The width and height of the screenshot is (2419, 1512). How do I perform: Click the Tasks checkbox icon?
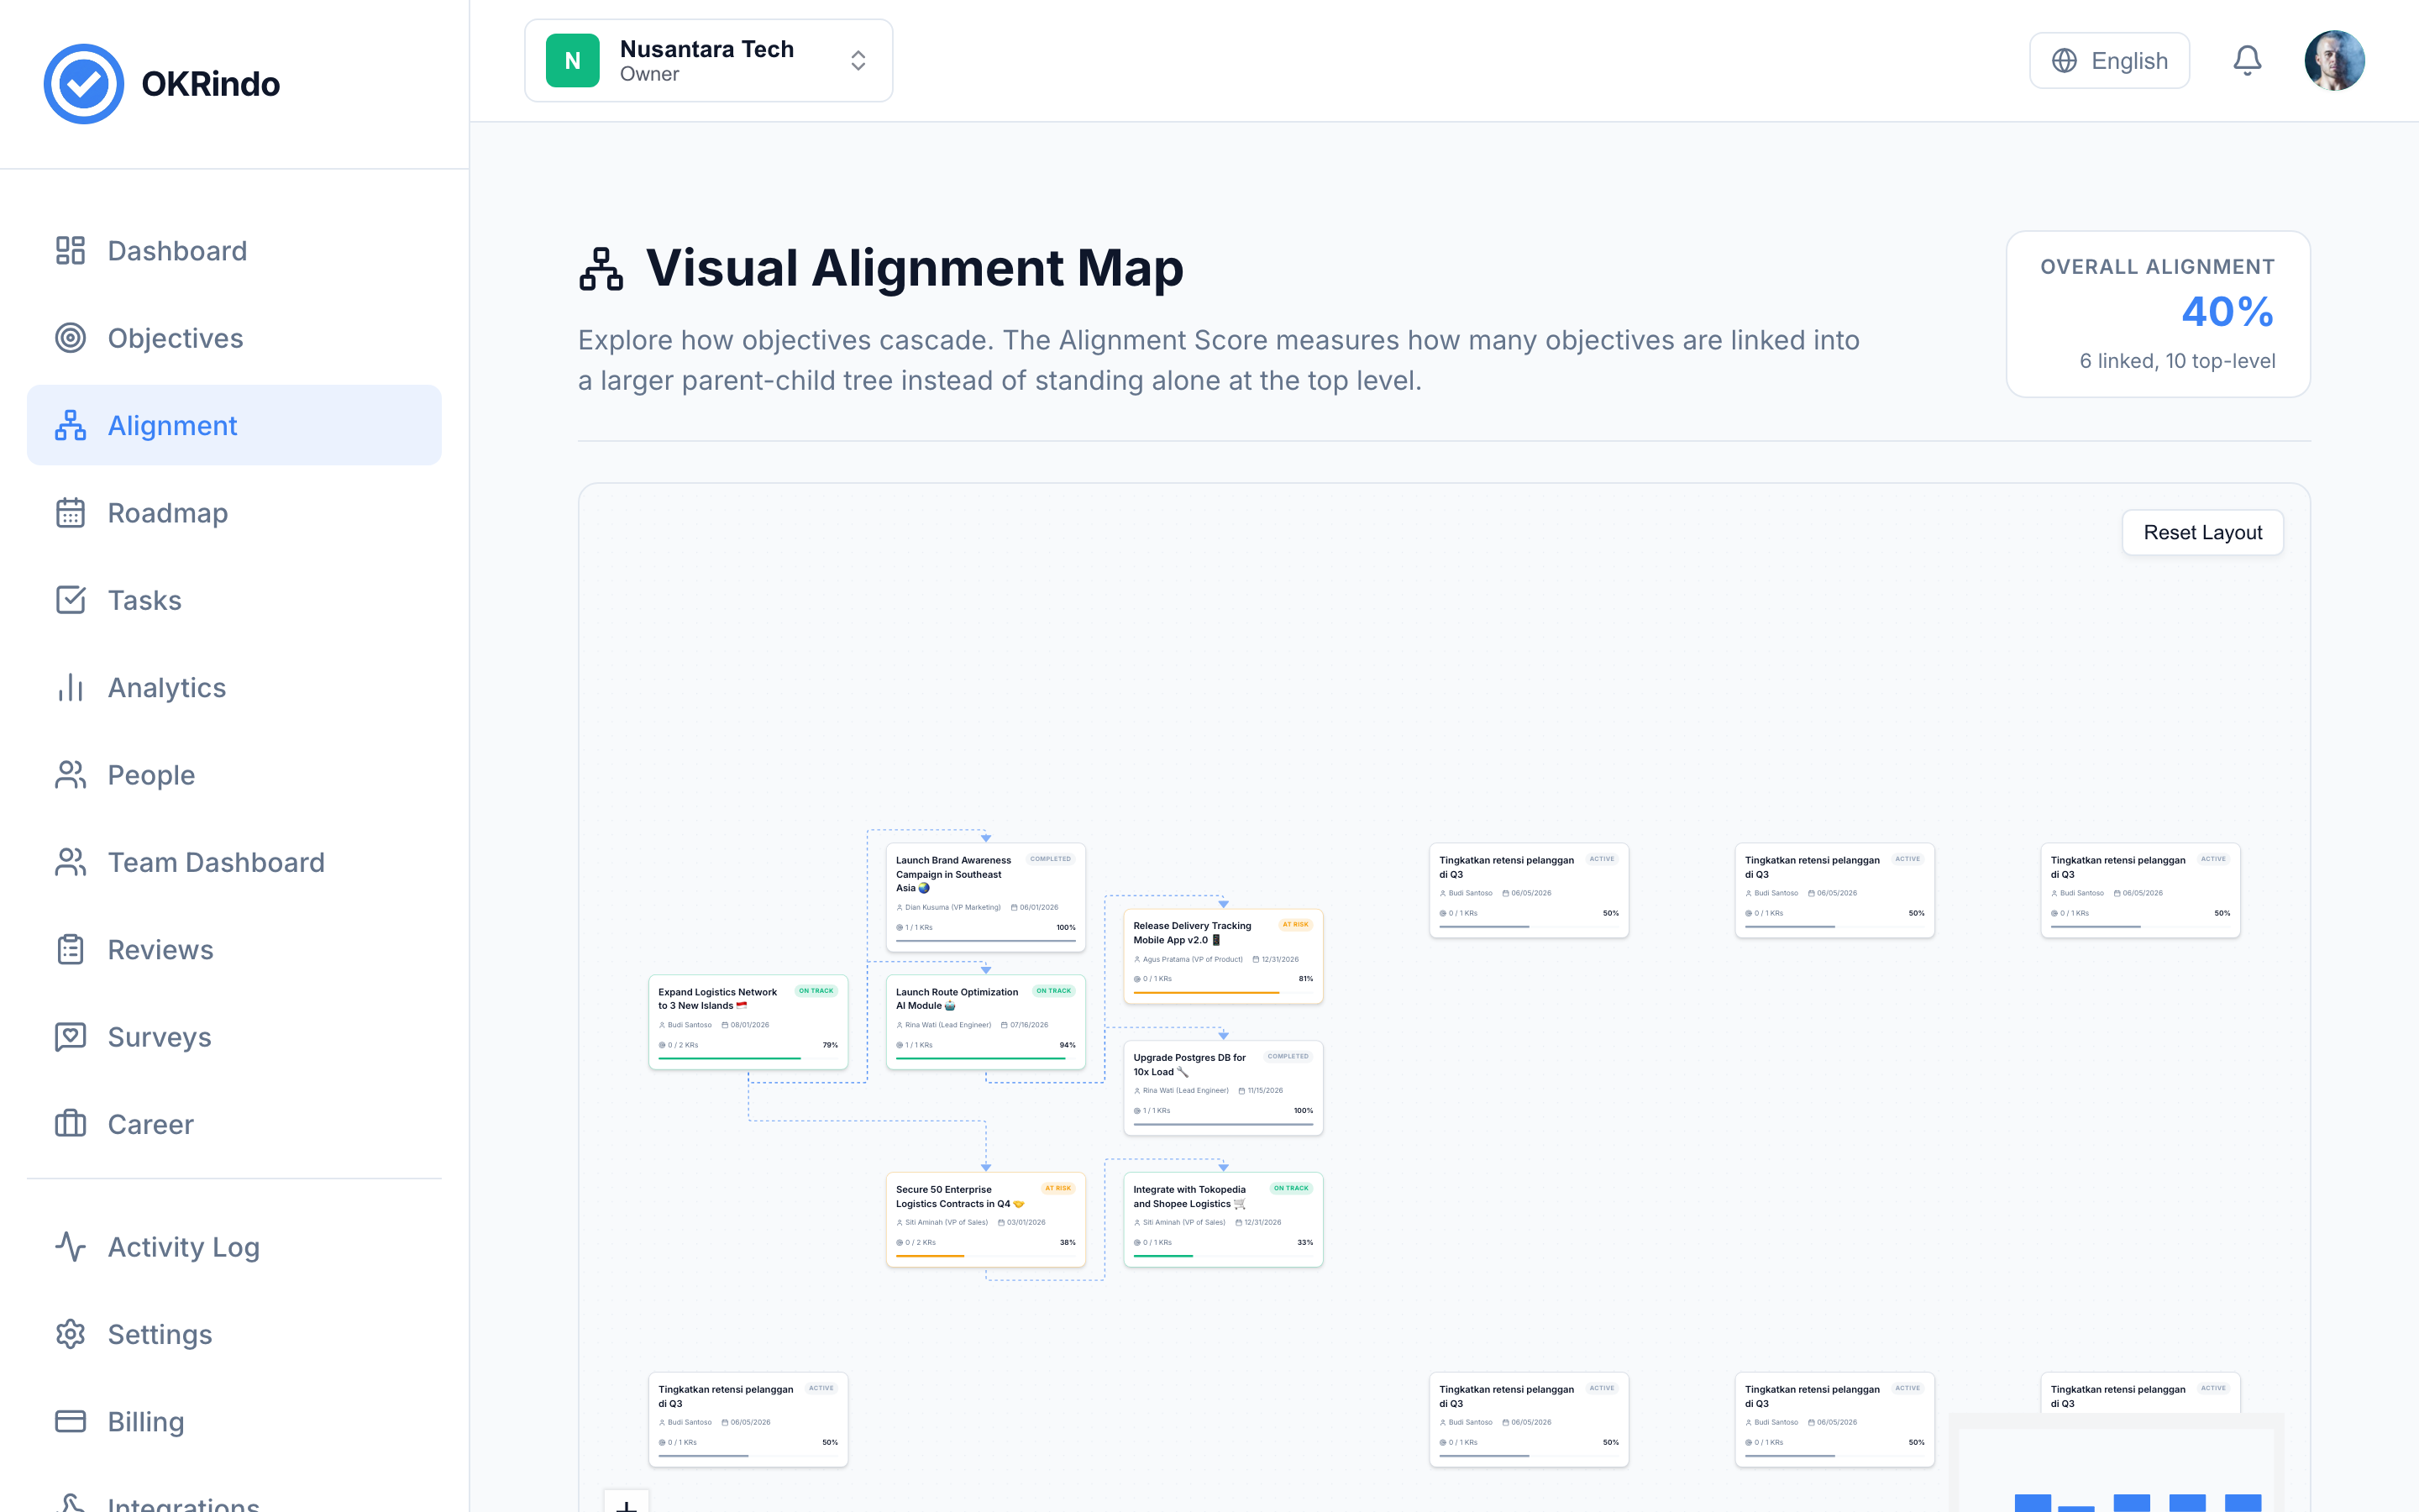tap(70, 600)
